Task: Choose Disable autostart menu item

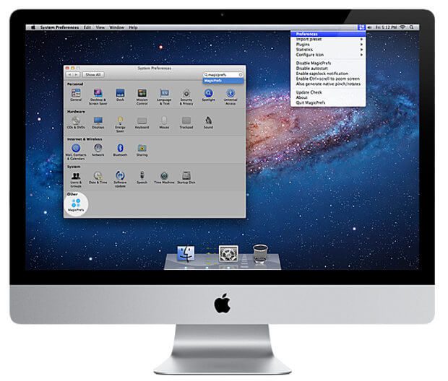Action: click(x=328, y=69)
